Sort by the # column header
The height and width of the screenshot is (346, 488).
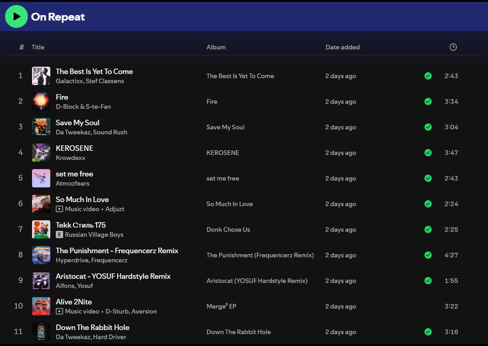(x=21, y=47)
